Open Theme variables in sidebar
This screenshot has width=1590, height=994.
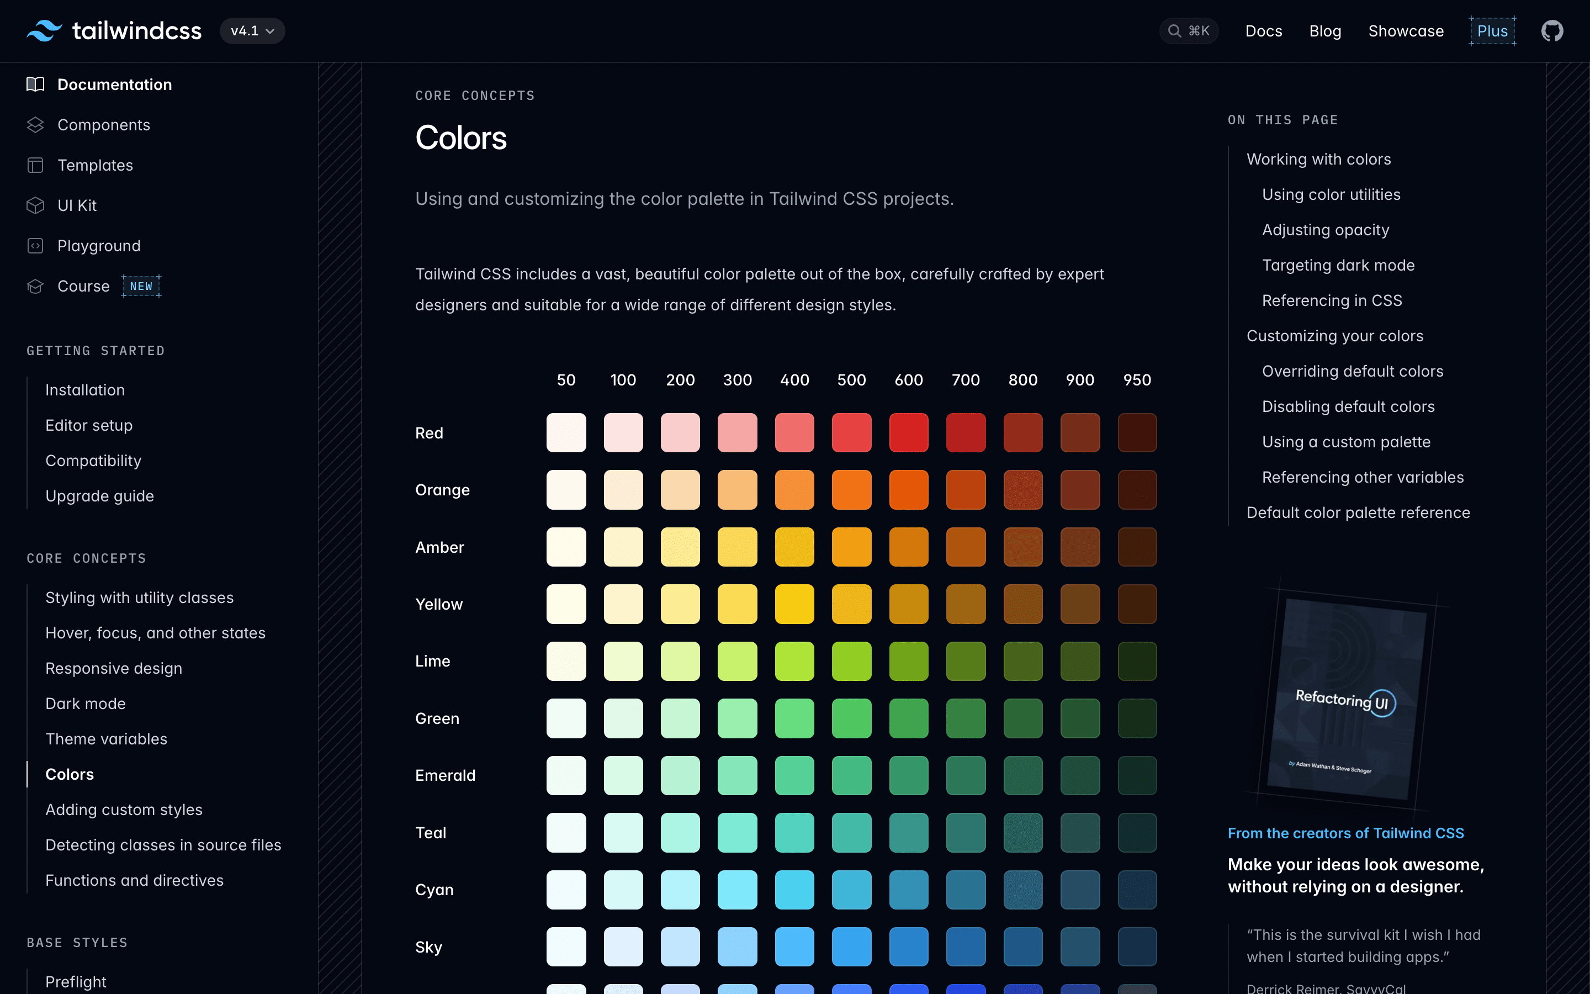point(107,739)
